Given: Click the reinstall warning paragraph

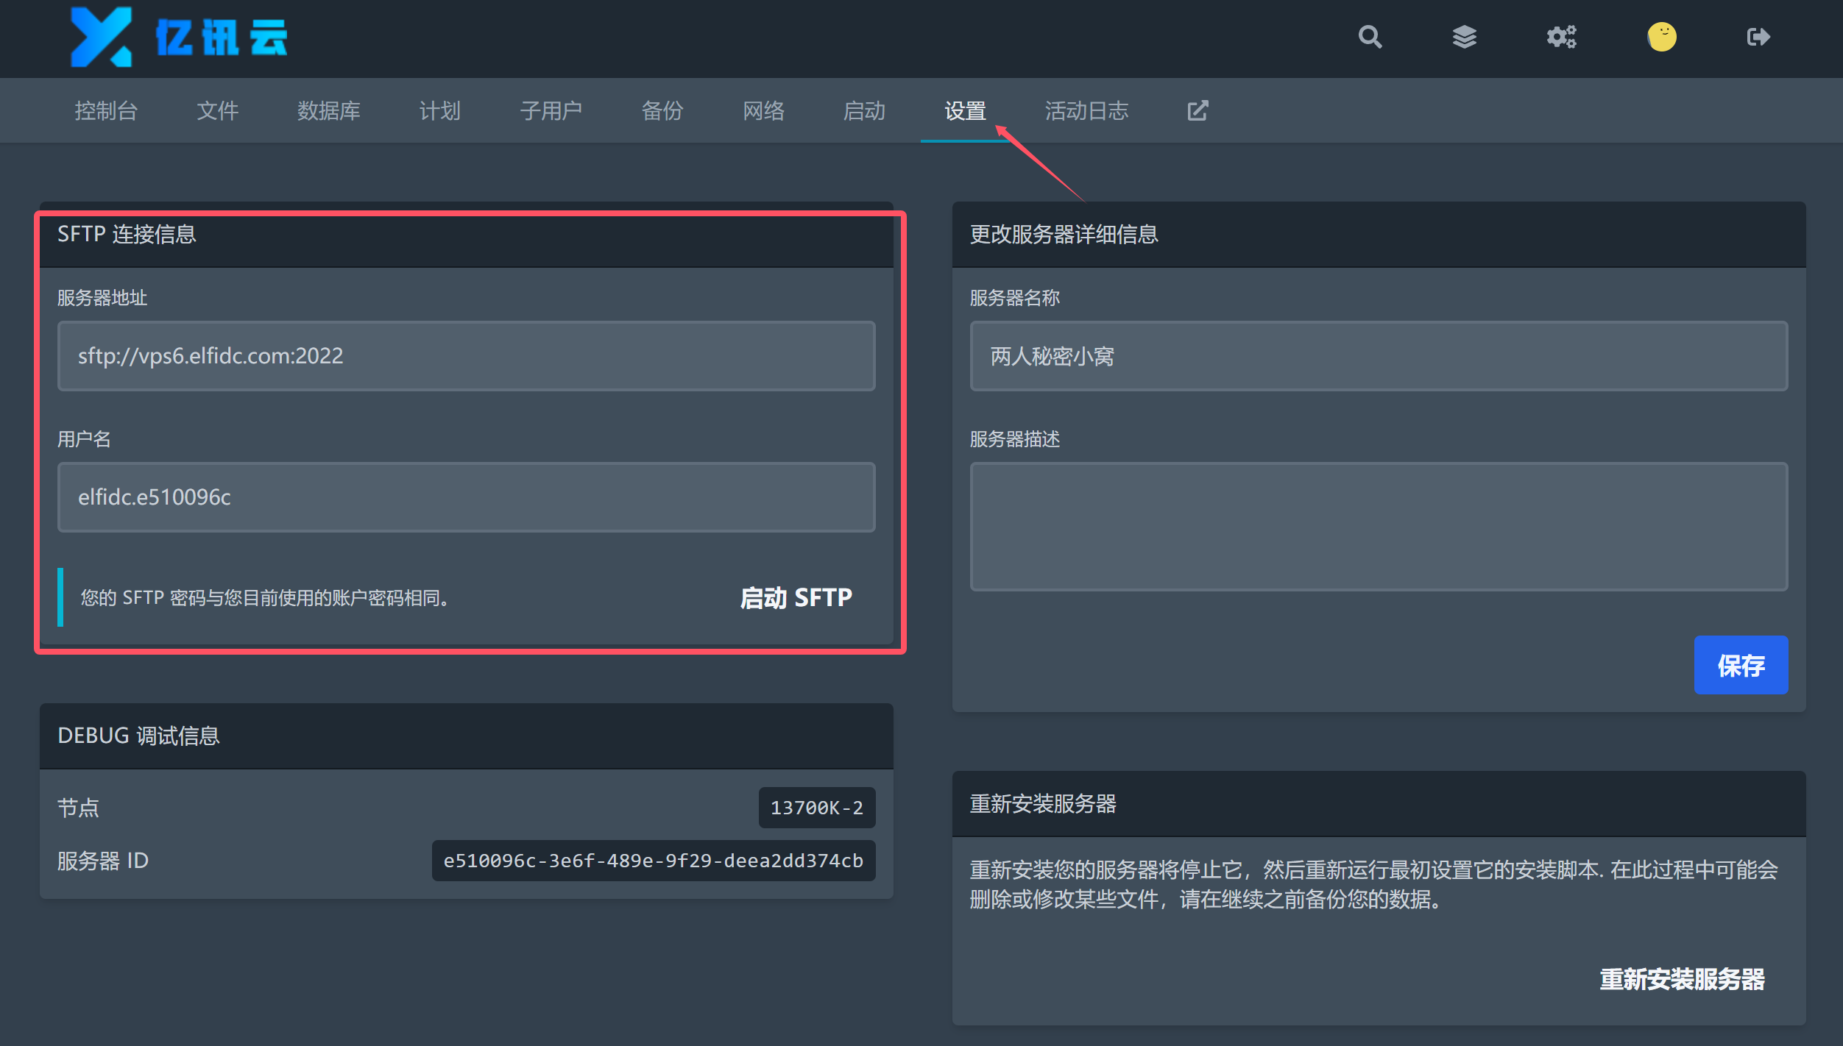Looking at the screenshot, I should [1373, 885].
